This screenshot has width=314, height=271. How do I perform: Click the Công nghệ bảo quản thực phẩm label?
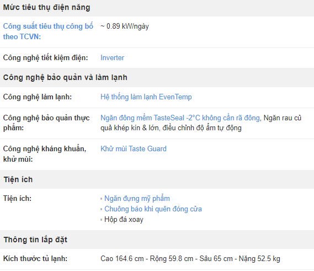(x=46, y=123)
